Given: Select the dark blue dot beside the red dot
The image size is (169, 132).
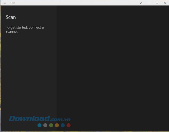Looking at the screenshot, I should pos(63,125).
